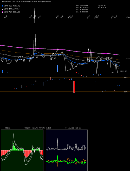
Task: Click the white DOW MT legend swatch
Action: coord(3,9)
